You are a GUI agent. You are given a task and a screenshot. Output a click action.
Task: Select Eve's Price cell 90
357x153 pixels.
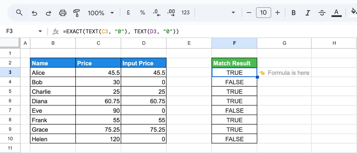click(98, 110)
